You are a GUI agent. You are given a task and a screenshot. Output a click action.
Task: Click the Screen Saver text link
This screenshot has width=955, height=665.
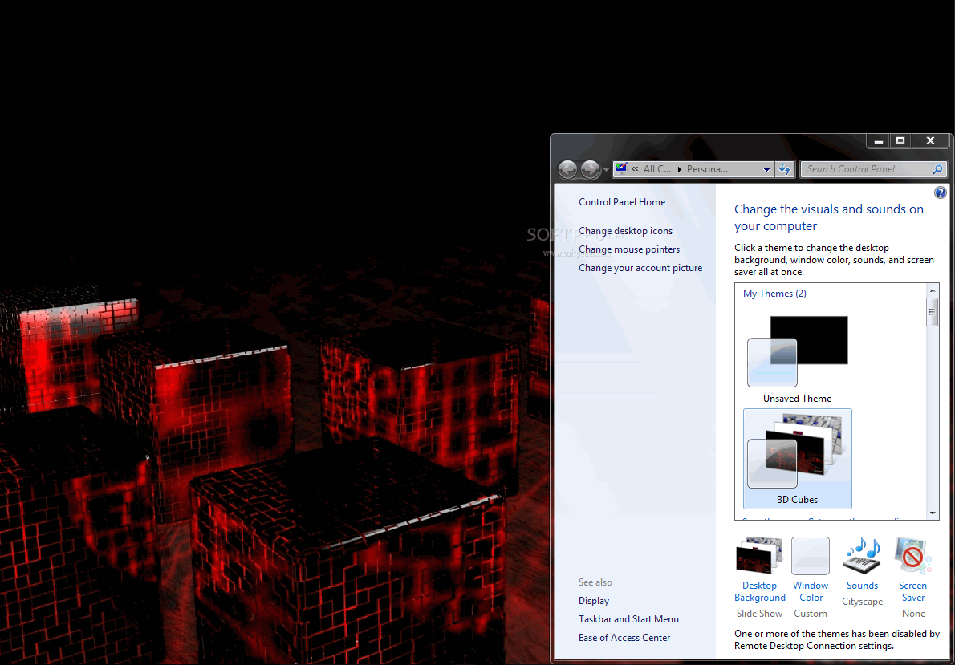click(913, 591)
